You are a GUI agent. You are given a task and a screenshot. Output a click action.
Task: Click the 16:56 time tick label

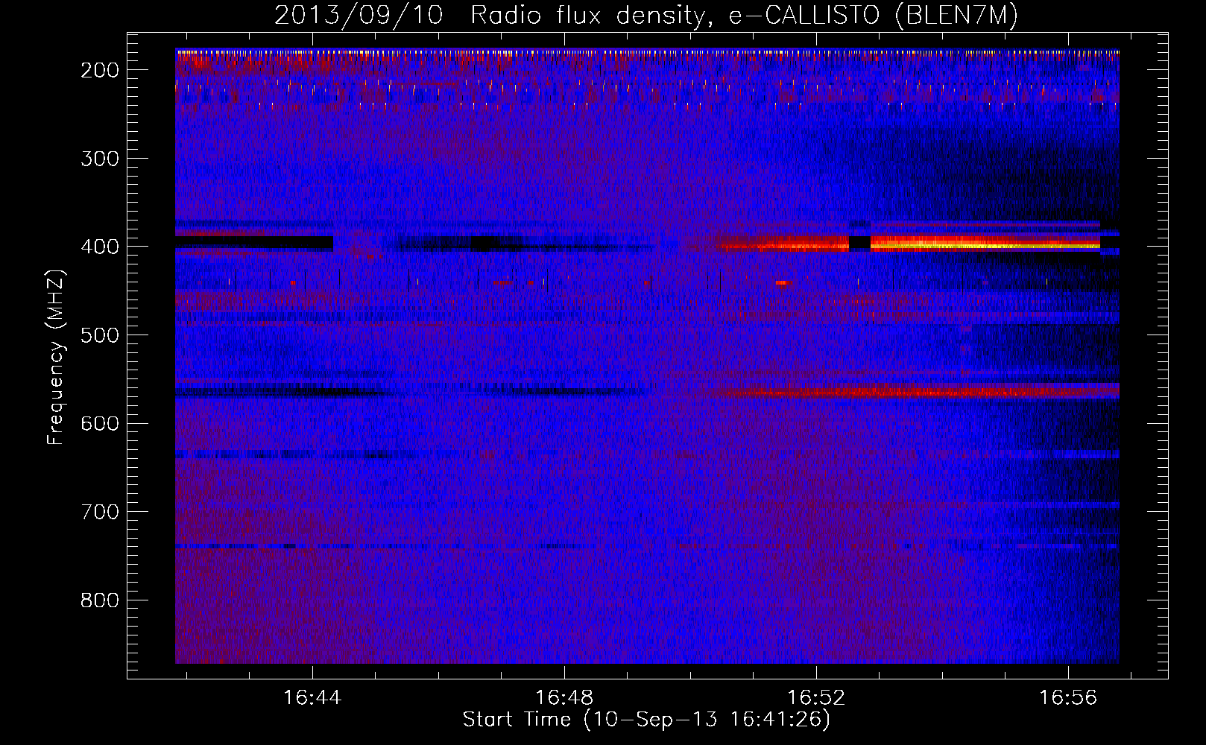[x=1068, y=697]
